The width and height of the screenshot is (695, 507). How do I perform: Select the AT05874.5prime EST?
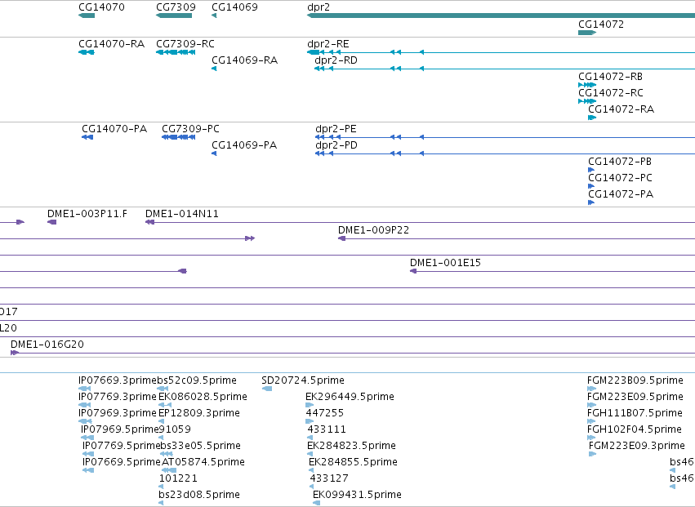(x=169, y=470)
